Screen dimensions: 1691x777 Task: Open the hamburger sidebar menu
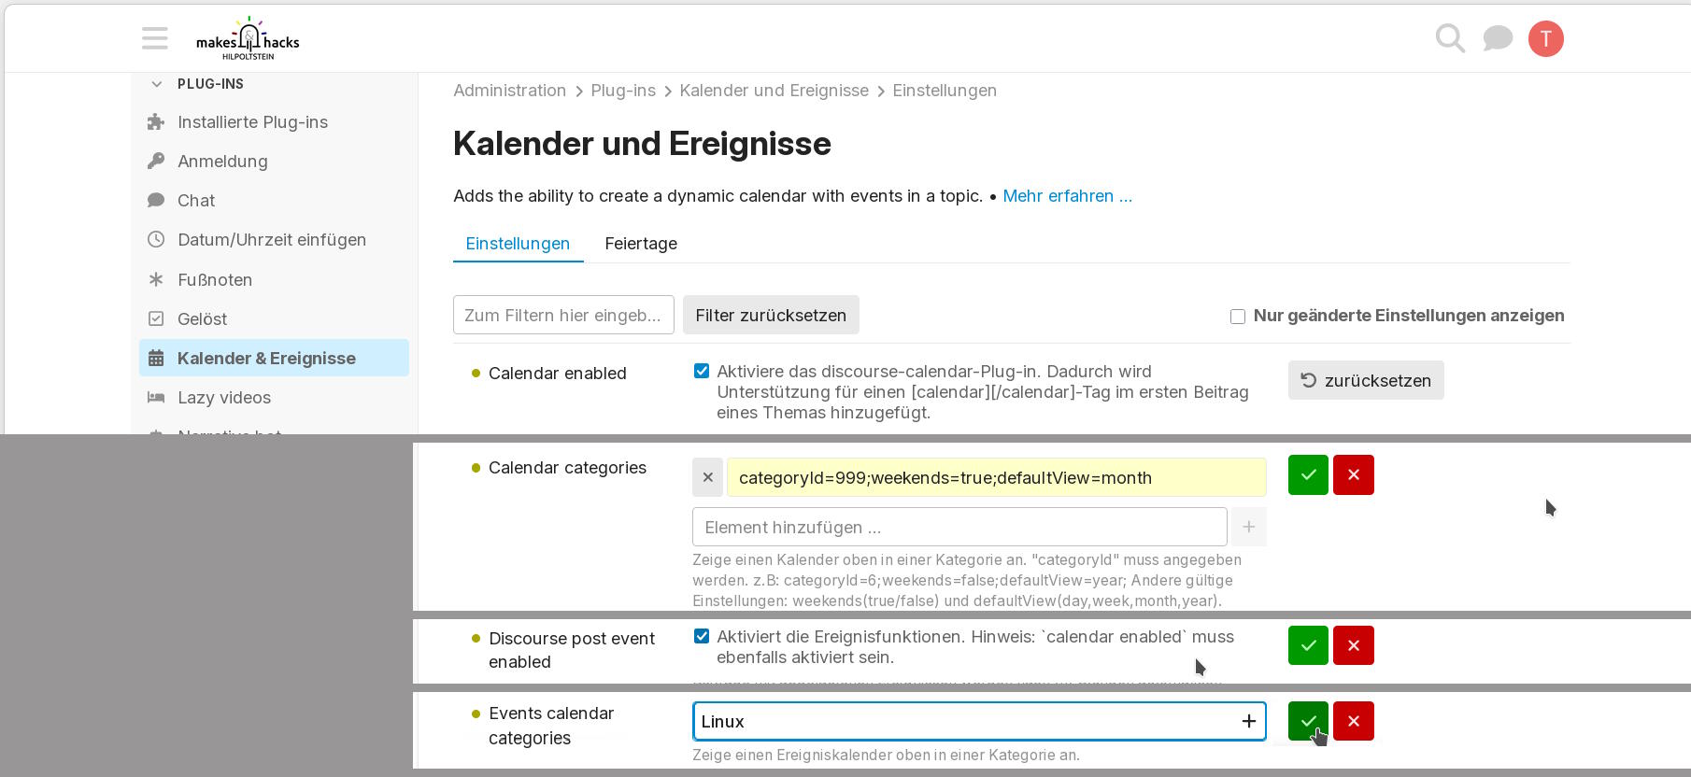[x=155, y=38]
